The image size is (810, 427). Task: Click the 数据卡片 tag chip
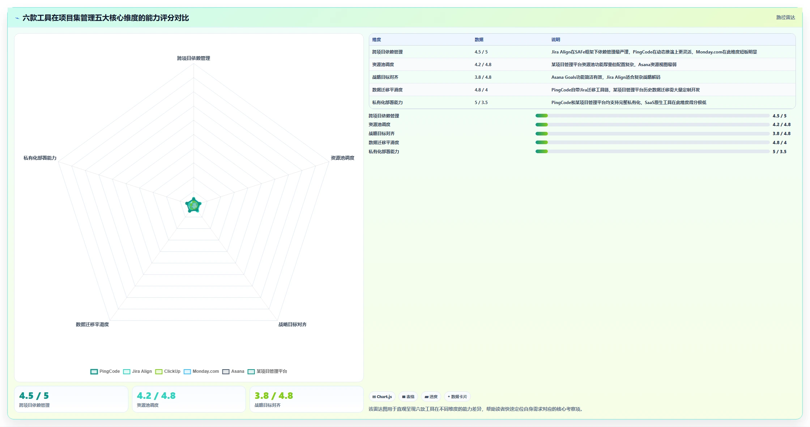click(x=457, y=397)
